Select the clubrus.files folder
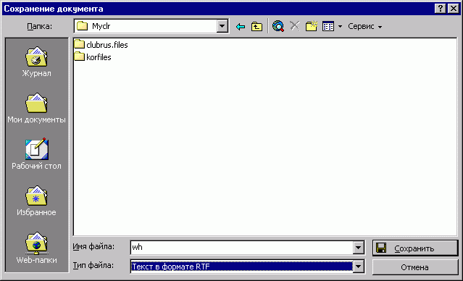The height and width of the screenshot is (281, 463). (x=101, y=45)
